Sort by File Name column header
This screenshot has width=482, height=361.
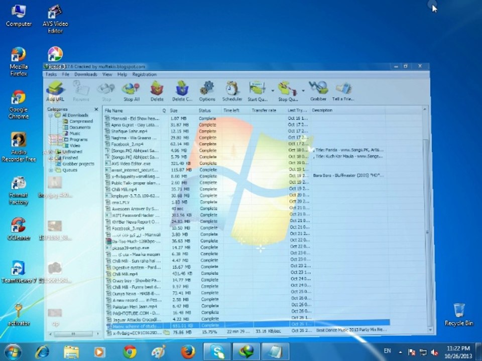[x=132, y=110]
